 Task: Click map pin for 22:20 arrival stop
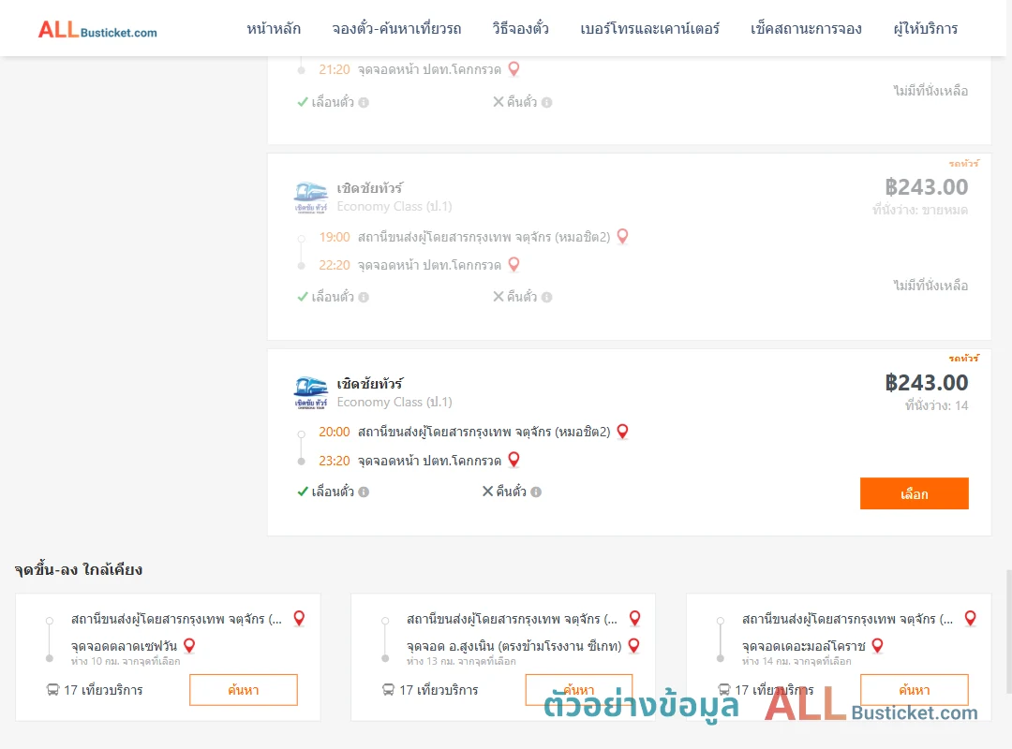[x=513, y=265]
